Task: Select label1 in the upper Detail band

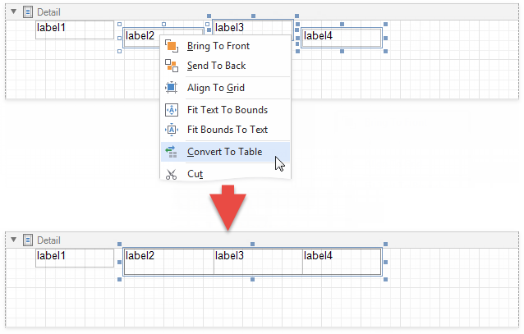Action: 75,30
